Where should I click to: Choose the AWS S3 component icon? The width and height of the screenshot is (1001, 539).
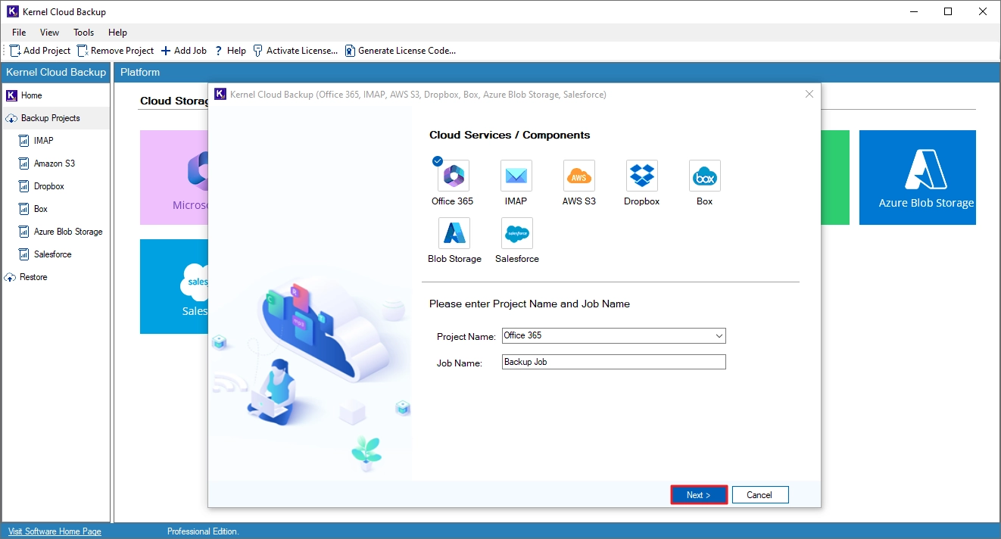[579, 176]
